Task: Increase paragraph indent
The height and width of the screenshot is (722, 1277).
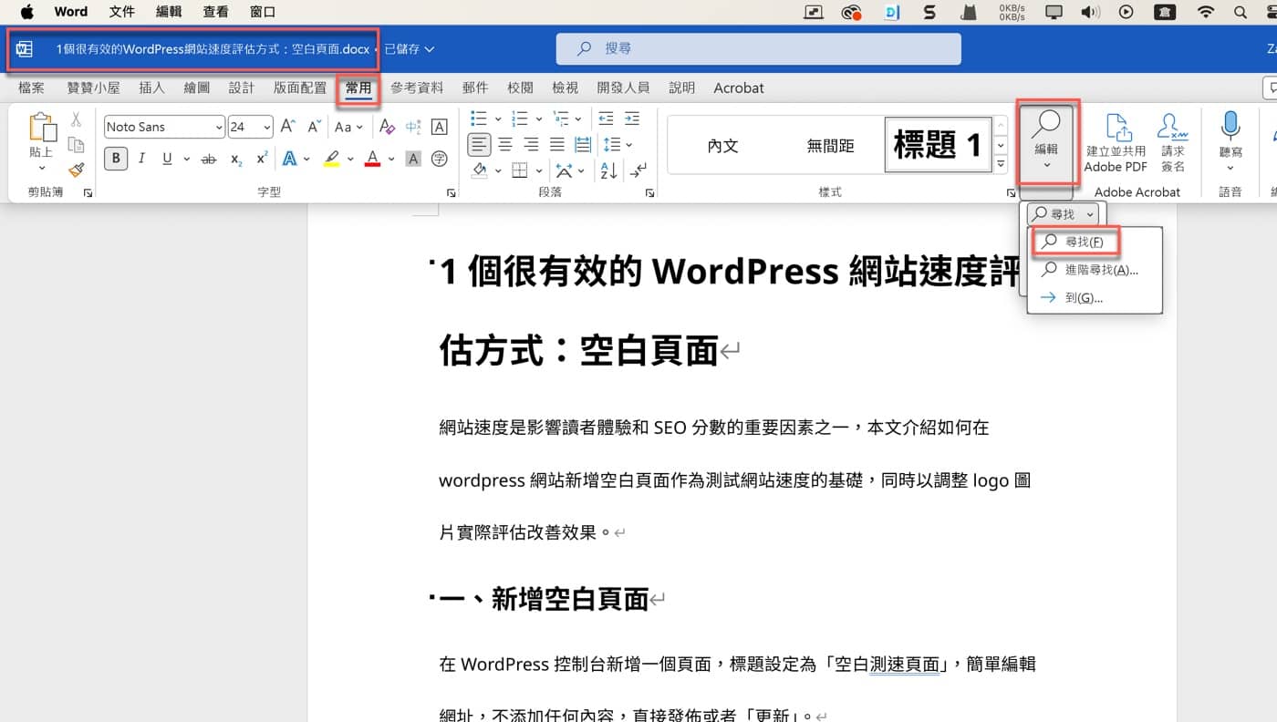Action: [632, 119]
